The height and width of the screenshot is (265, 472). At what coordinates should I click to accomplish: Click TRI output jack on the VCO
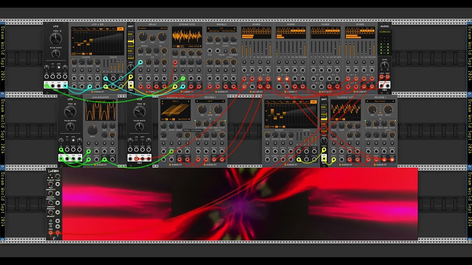[x=136, y=159]
